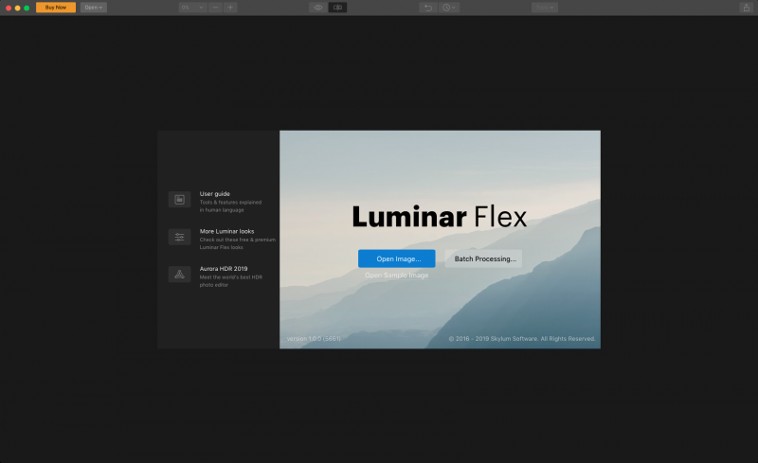Click the User guide book icon
758x463 pixels.
179,200
